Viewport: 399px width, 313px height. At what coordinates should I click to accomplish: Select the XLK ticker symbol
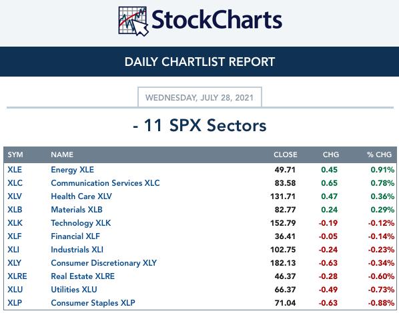pos(15,223)
